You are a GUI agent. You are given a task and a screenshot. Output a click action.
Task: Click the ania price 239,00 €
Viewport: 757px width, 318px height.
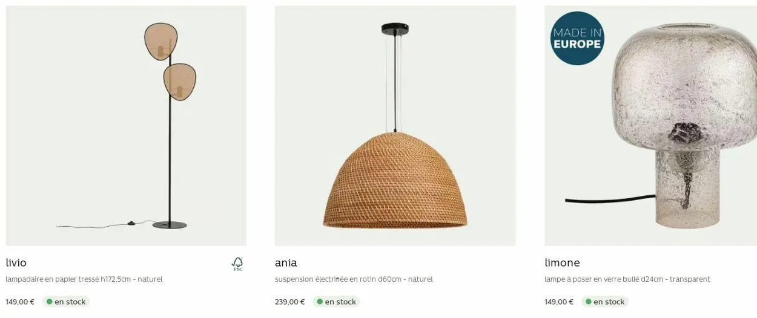coord(290,302)
